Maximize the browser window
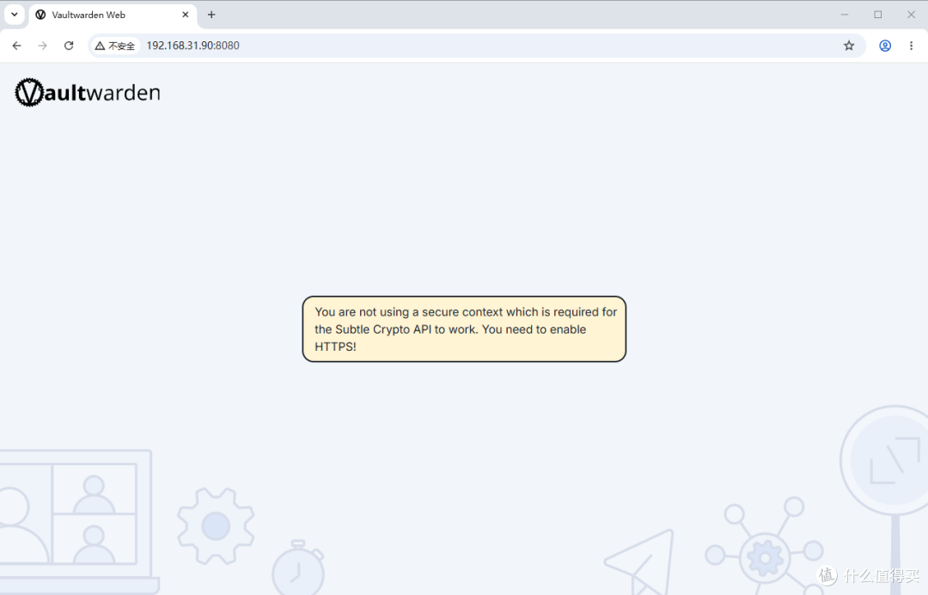 (x=877, y=15)
